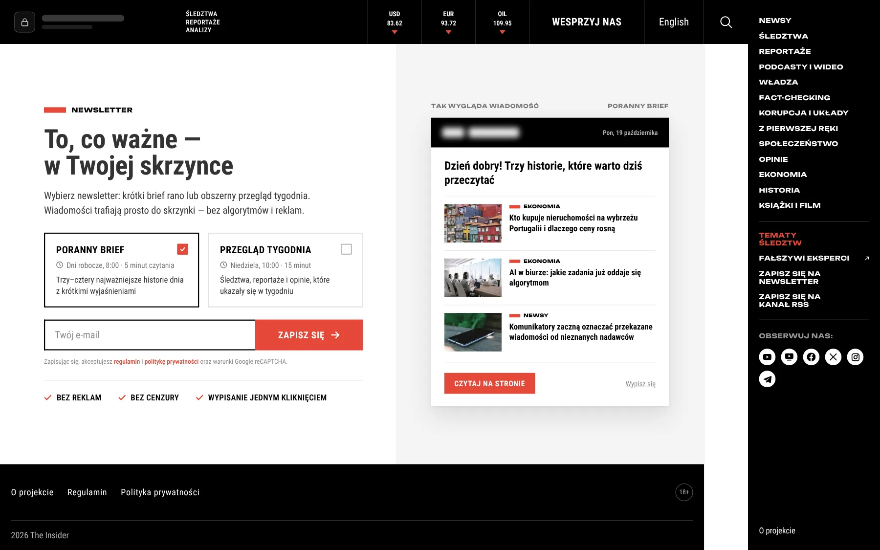The height and width of the screenshot is (550, 880).
Task: Check the Przegląd tygodnia checkbox
Action: [346, 249]
